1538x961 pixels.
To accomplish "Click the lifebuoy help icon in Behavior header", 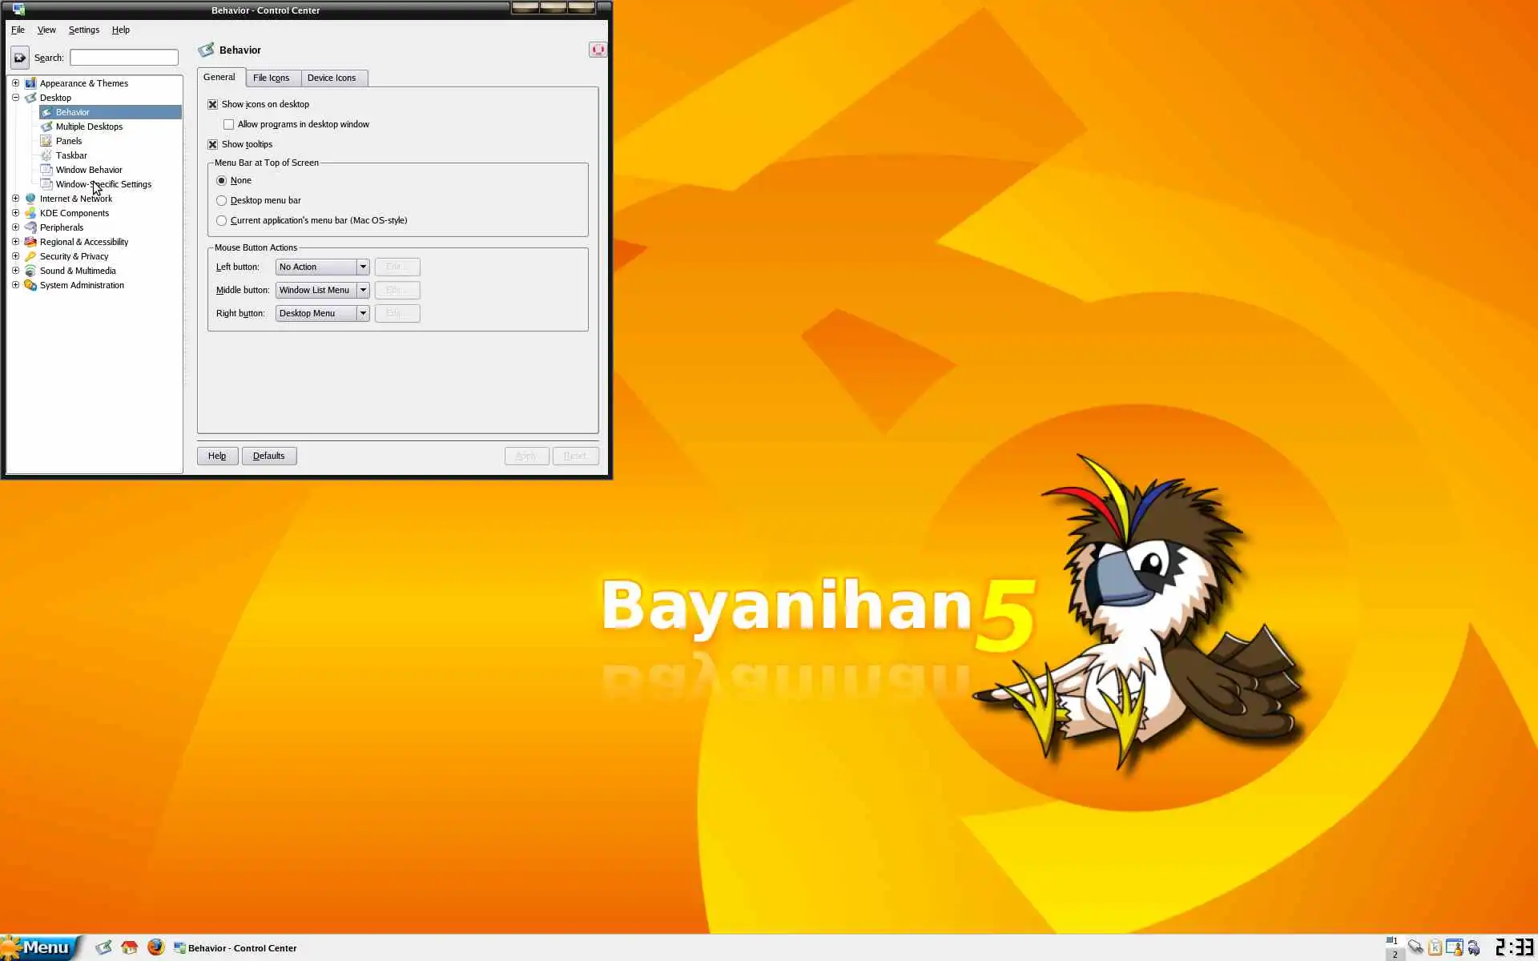I will point(598,50).
